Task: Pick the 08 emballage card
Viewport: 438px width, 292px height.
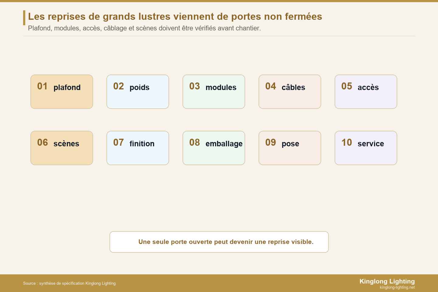Action: click(214, 148)
